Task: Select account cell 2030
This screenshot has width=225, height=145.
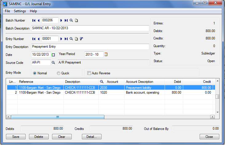Action: 111,88
